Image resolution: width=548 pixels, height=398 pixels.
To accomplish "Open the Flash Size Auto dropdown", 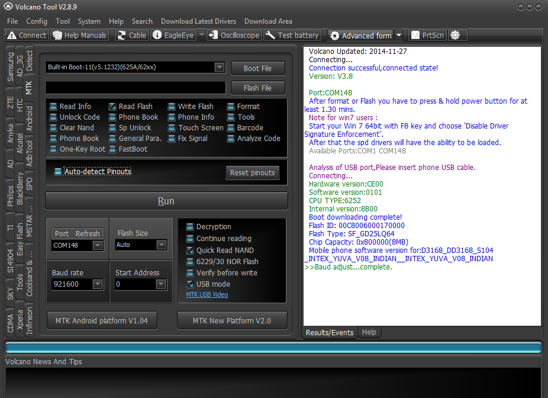I will (x=161, y=245).
